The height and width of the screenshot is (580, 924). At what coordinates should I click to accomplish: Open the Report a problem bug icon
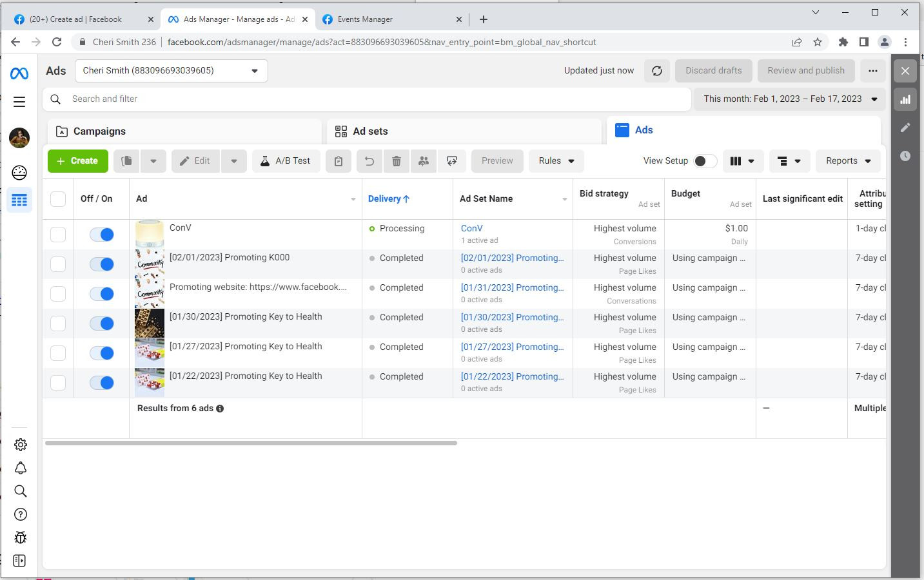pyautogui.click(x=21, y=537)
